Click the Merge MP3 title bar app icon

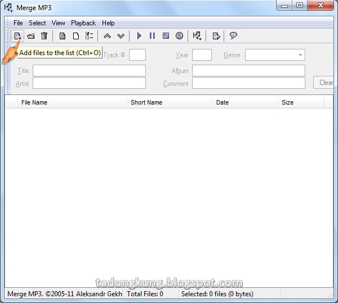click(9, 8)
